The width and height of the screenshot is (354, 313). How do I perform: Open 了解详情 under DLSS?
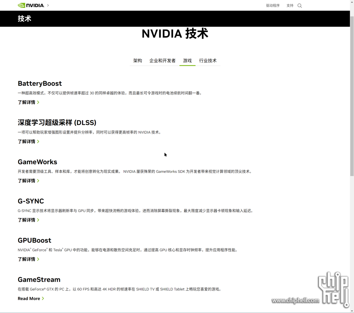[29, 141]
